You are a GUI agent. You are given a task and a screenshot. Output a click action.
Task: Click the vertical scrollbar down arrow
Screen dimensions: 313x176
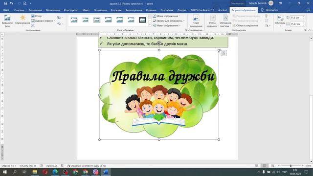(311, 161)
